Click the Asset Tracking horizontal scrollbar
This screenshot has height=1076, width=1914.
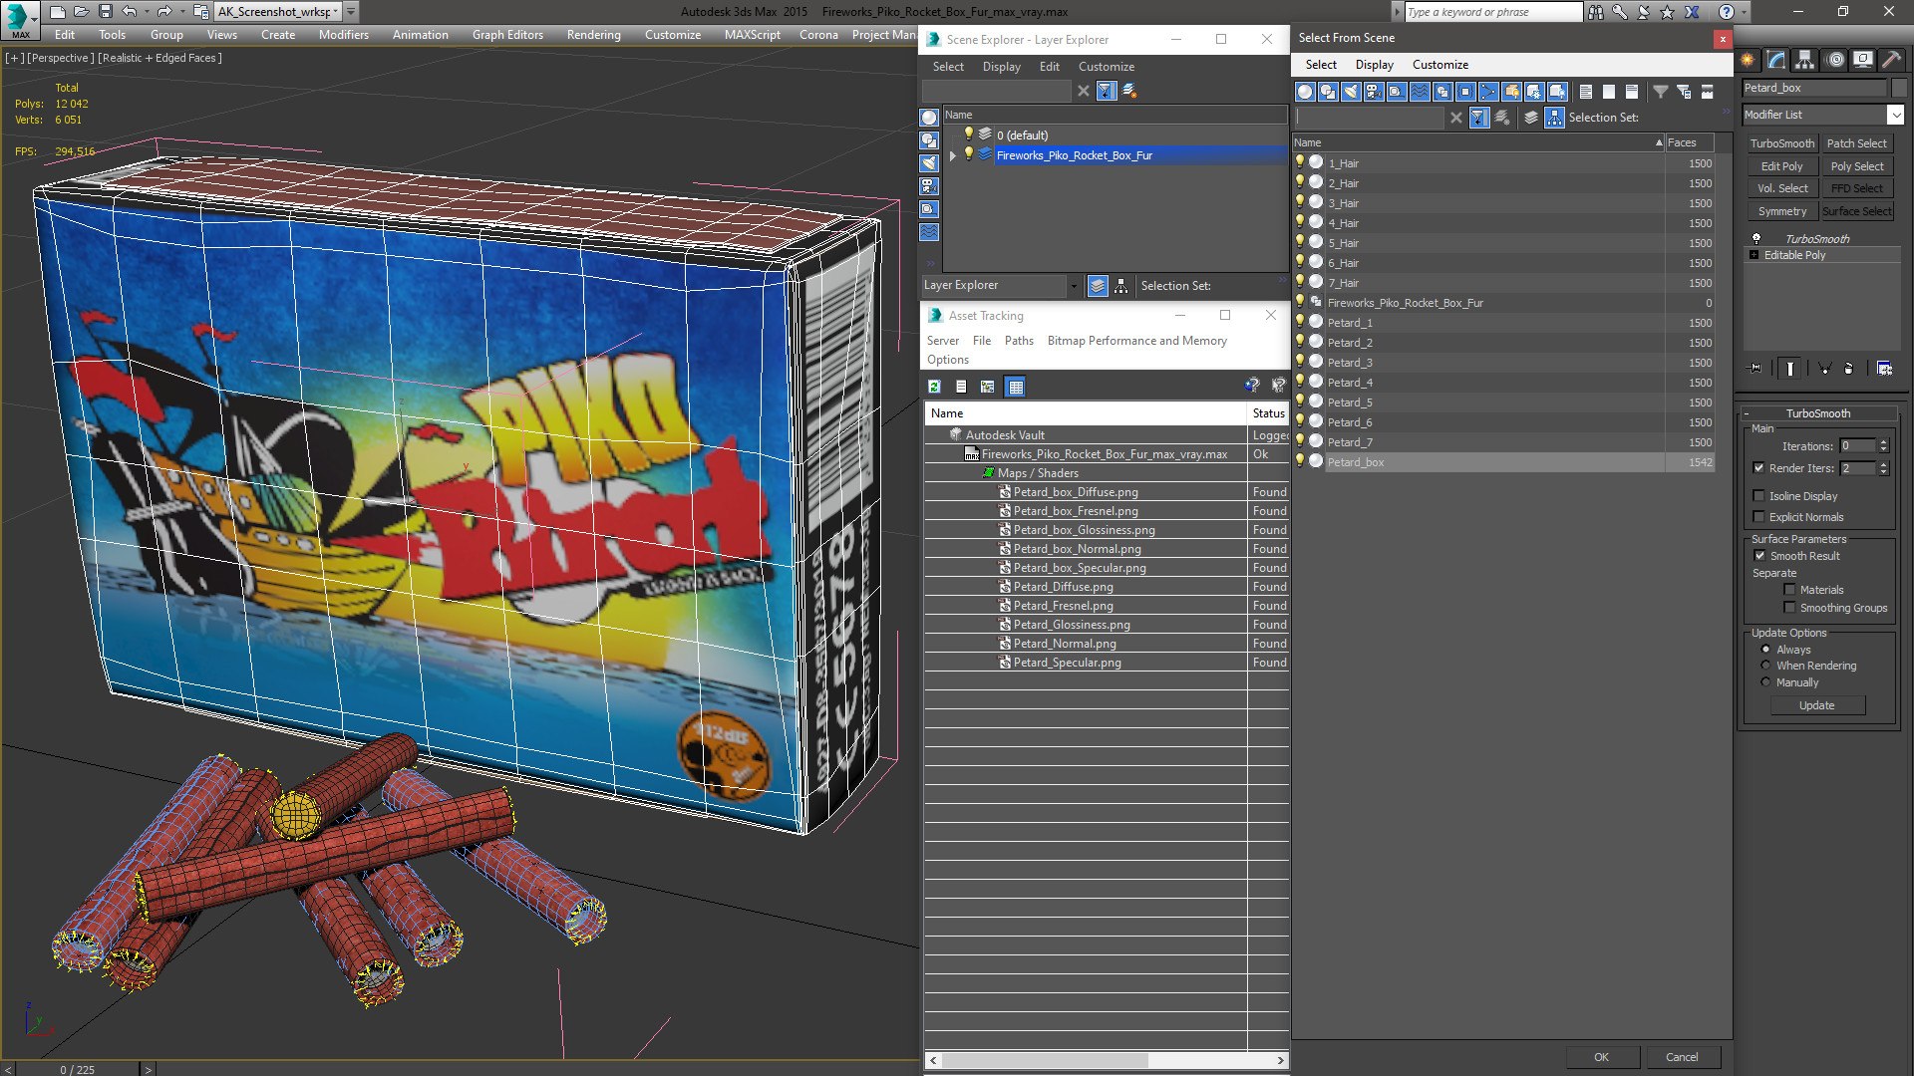point(1045,1060)
